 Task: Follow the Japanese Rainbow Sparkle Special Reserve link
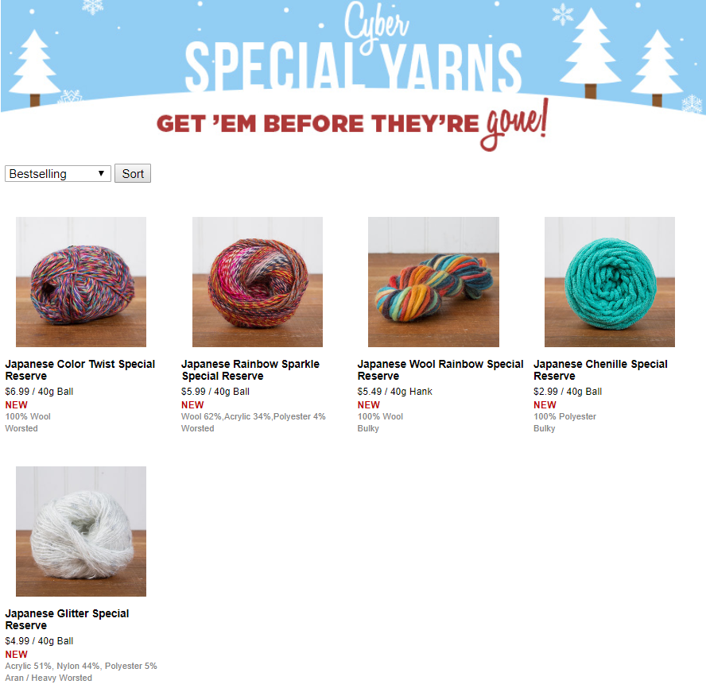(250, 370)
